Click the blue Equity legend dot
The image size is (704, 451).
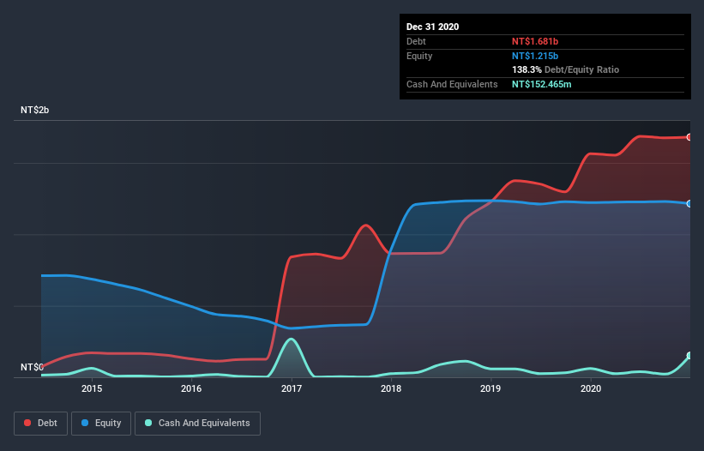point(85,423)
